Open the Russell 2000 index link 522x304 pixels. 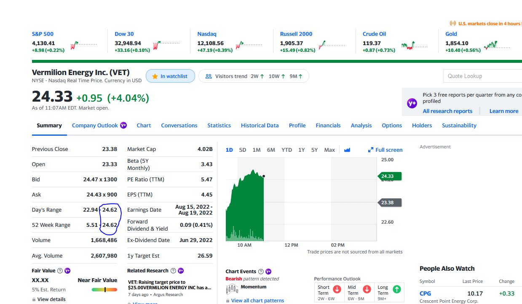pyautogui.click(x=296, y=34)
